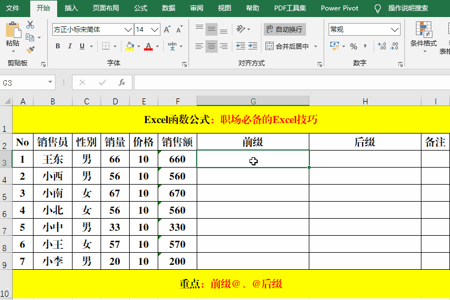
Task: Switch to the 数据 tab
Action: coord(169,8)
